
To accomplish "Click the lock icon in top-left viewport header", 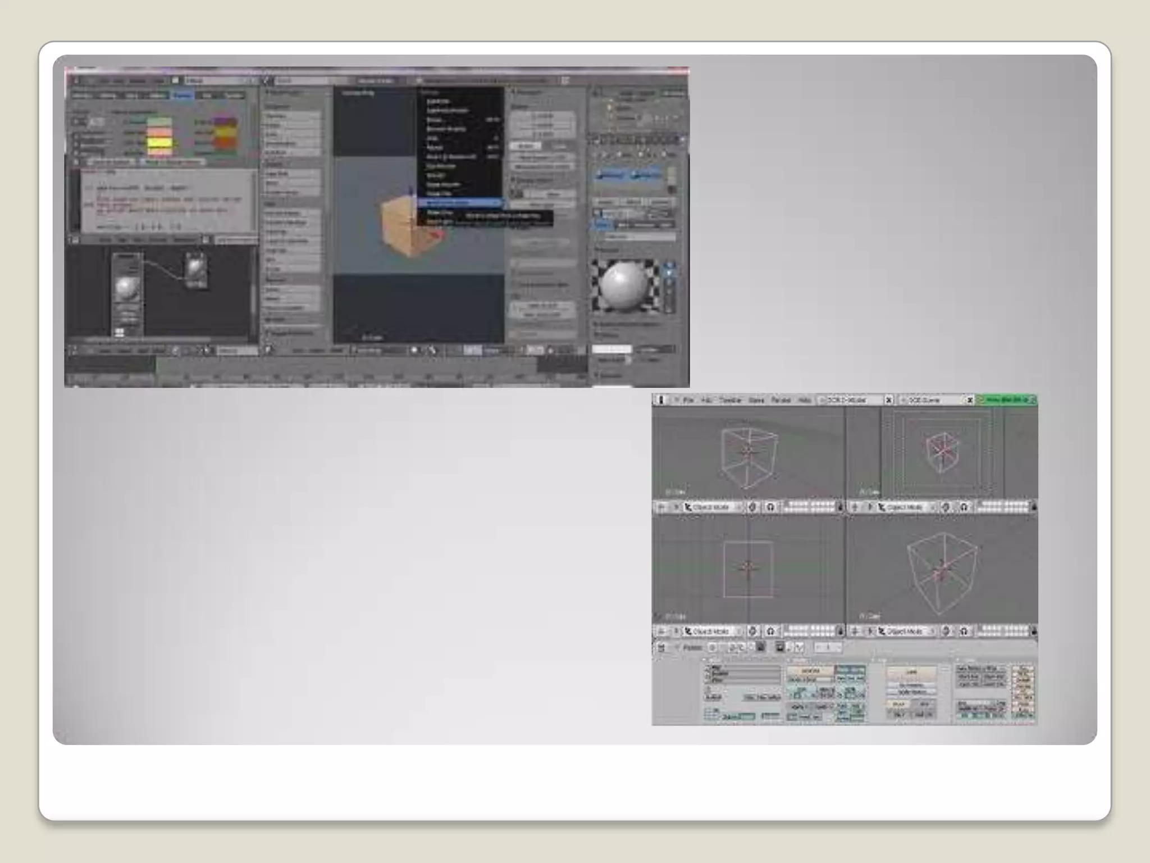I will [x=840, y=507].
